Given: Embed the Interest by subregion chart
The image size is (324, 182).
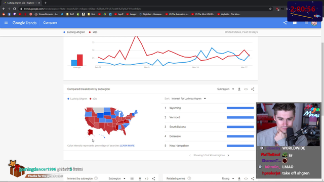Looking at the screenshot, I should point(147,178).
